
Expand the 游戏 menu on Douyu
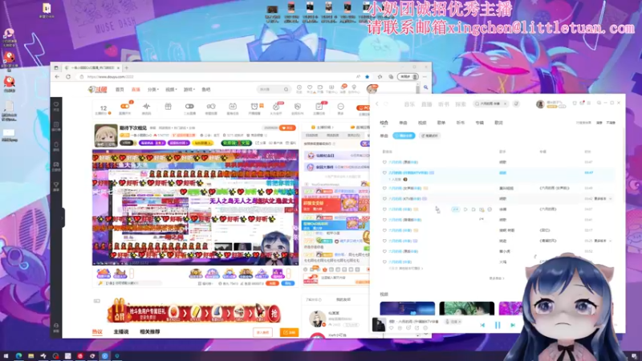(x=189, y=90)
